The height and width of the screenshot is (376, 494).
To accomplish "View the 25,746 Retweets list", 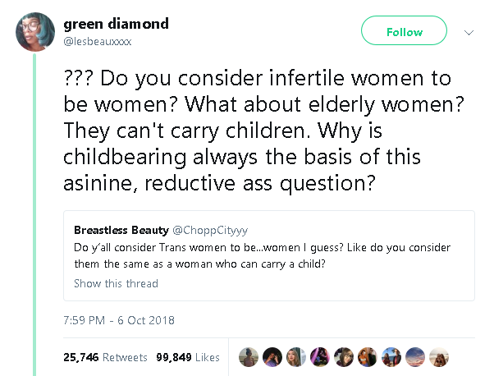I will (x=105, y=357).
